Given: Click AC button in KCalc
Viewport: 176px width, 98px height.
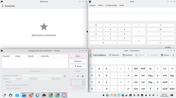Looking at the screenshot, I should click(x=161, y=30).
